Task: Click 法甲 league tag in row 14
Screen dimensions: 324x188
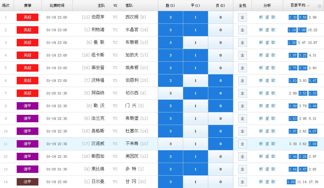Action: pyautogui.click(x=28, y=182)
